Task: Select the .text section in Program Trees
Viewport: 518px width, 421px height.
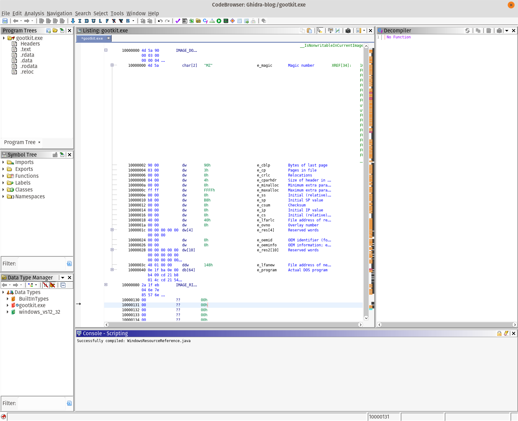Action: coord(26,49)
